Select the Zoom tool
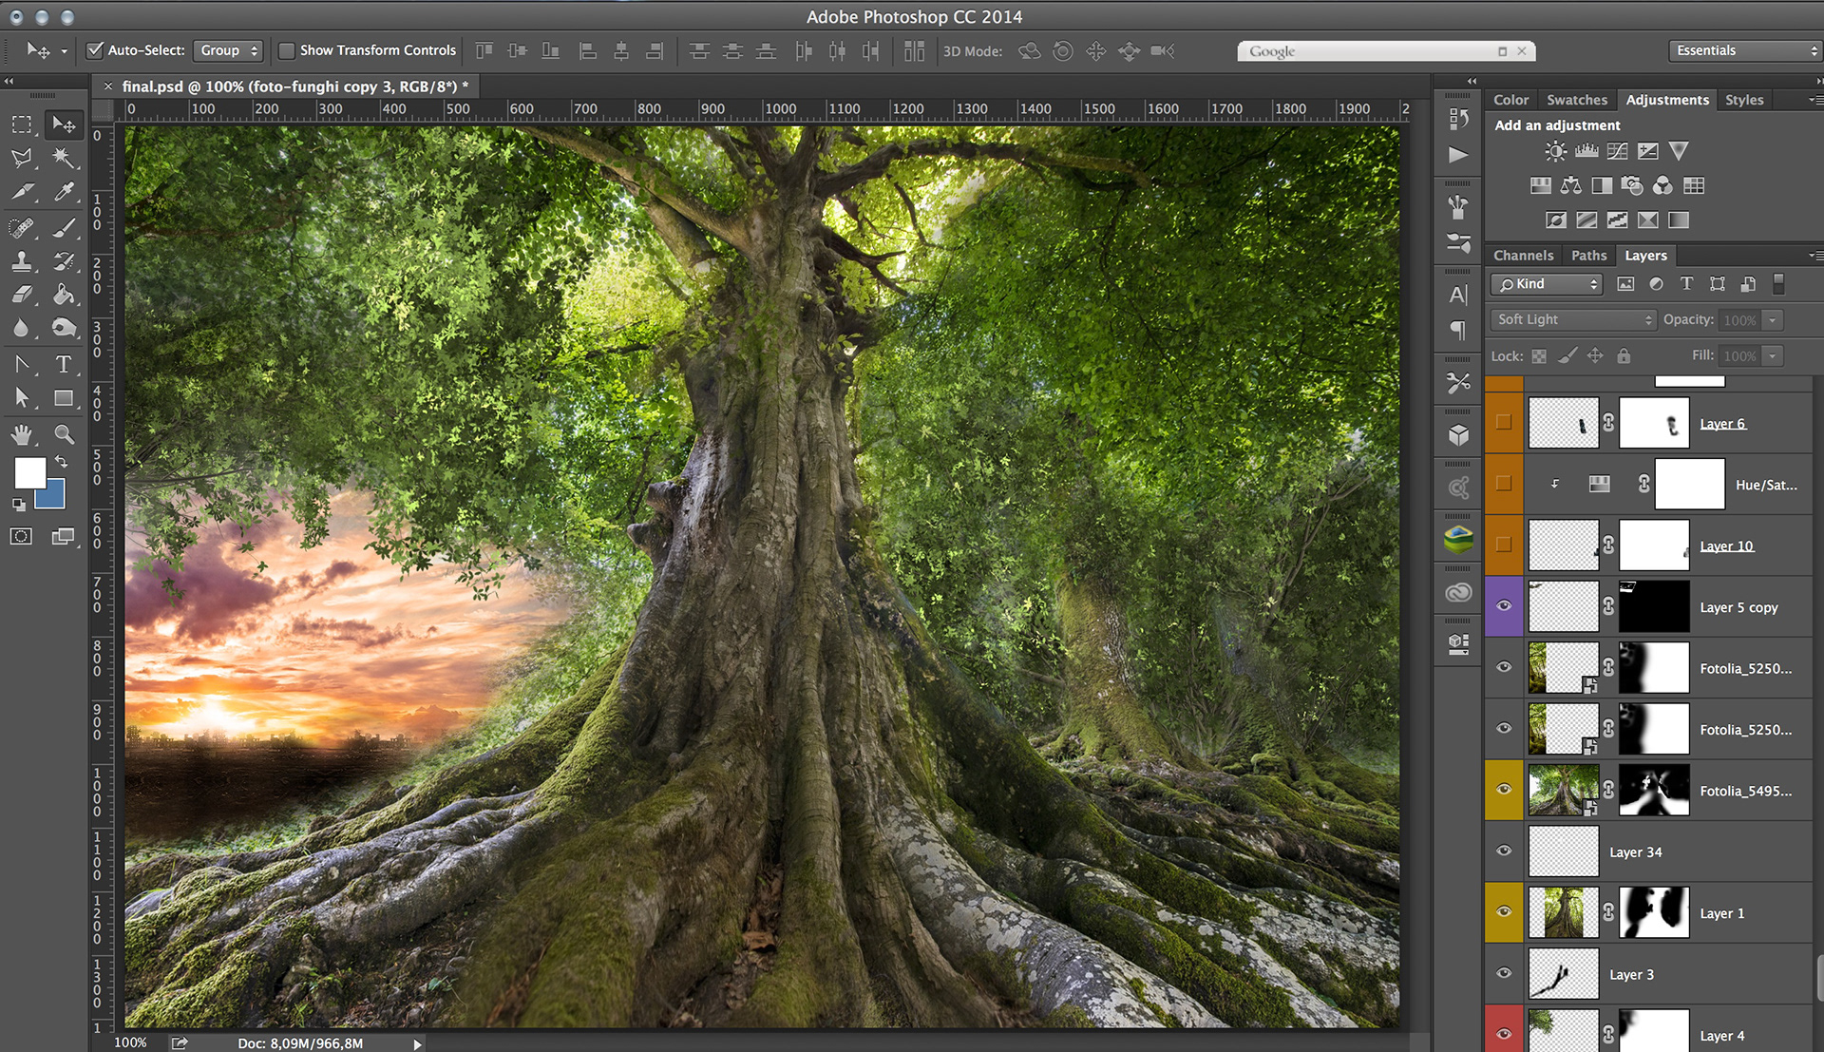This screenshot has width=1824, height=1052. (x=64, y=434)
